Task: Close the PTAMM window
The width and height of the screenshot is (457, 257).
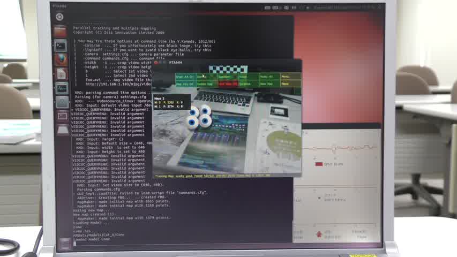Action: point(156,63)
